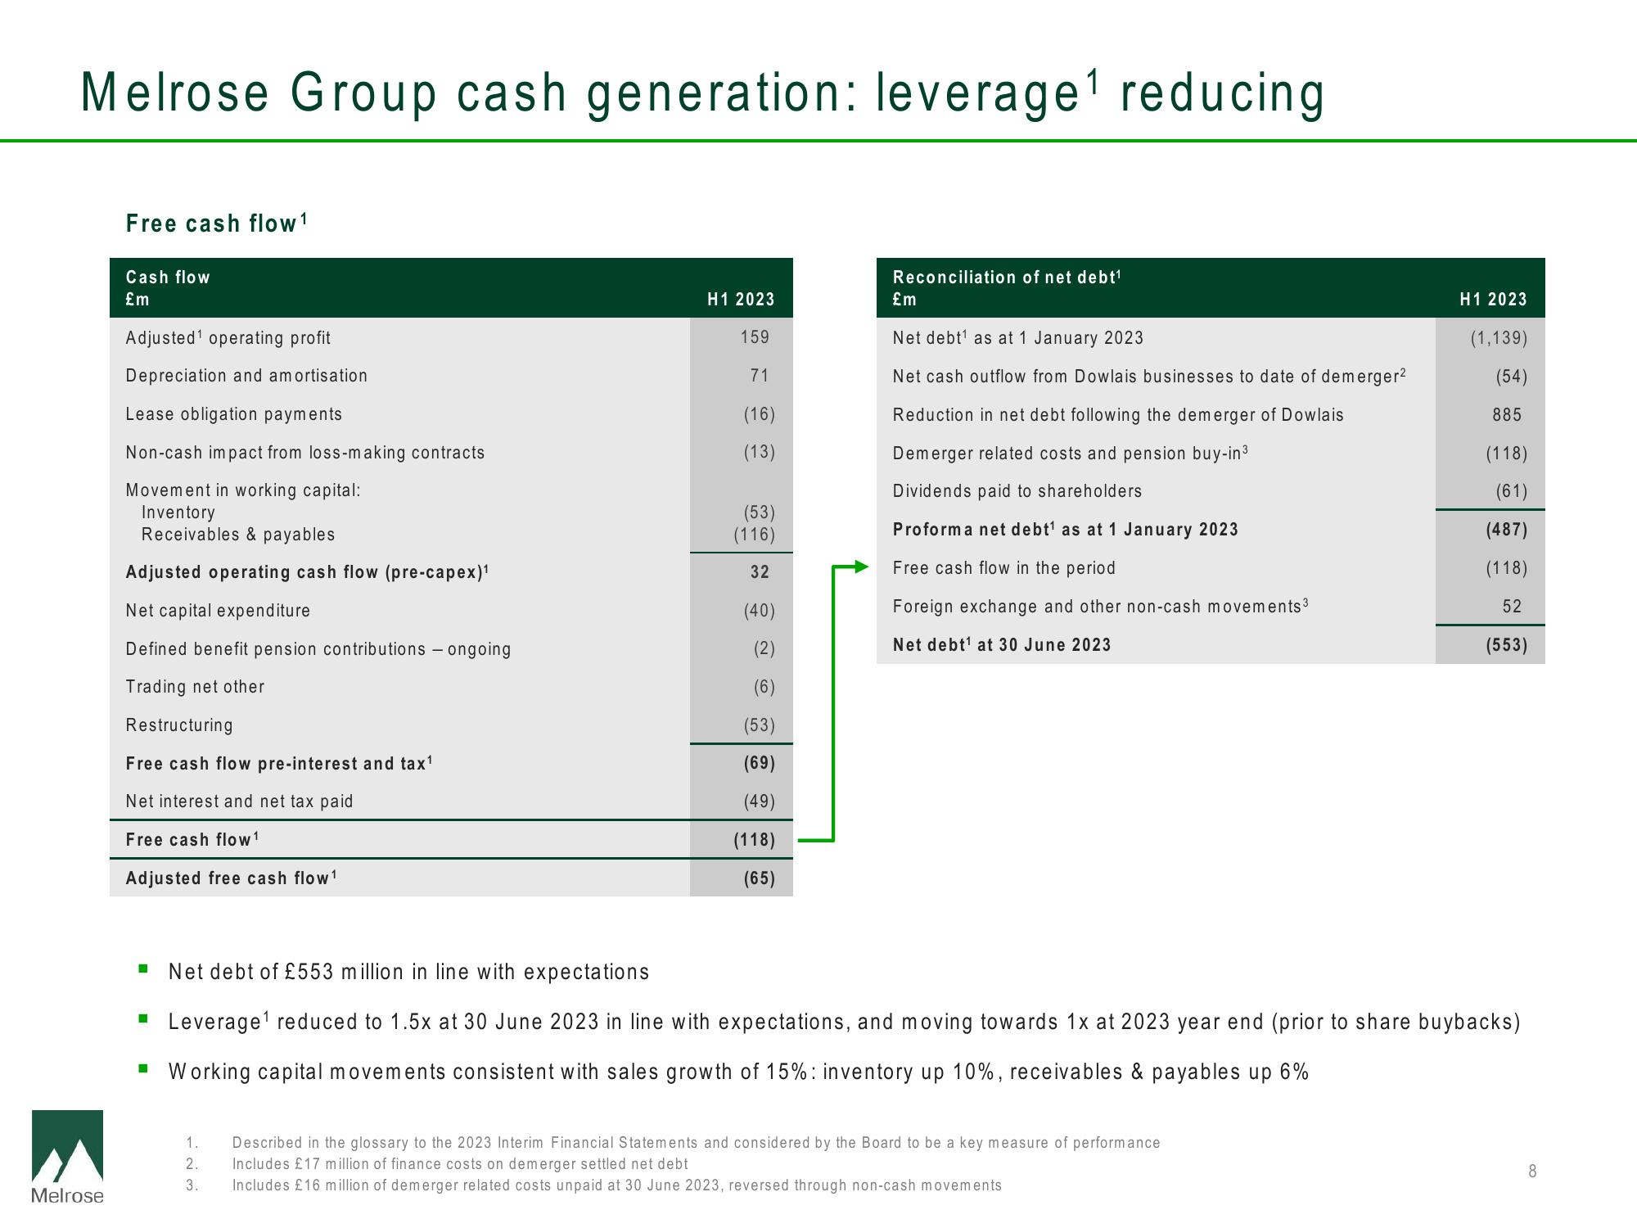The height and width of the screenshot is (1228, 1637).
Task: Select the 885 demerger reduction value
Action: pyautogui.click(x=1507, y=414)
